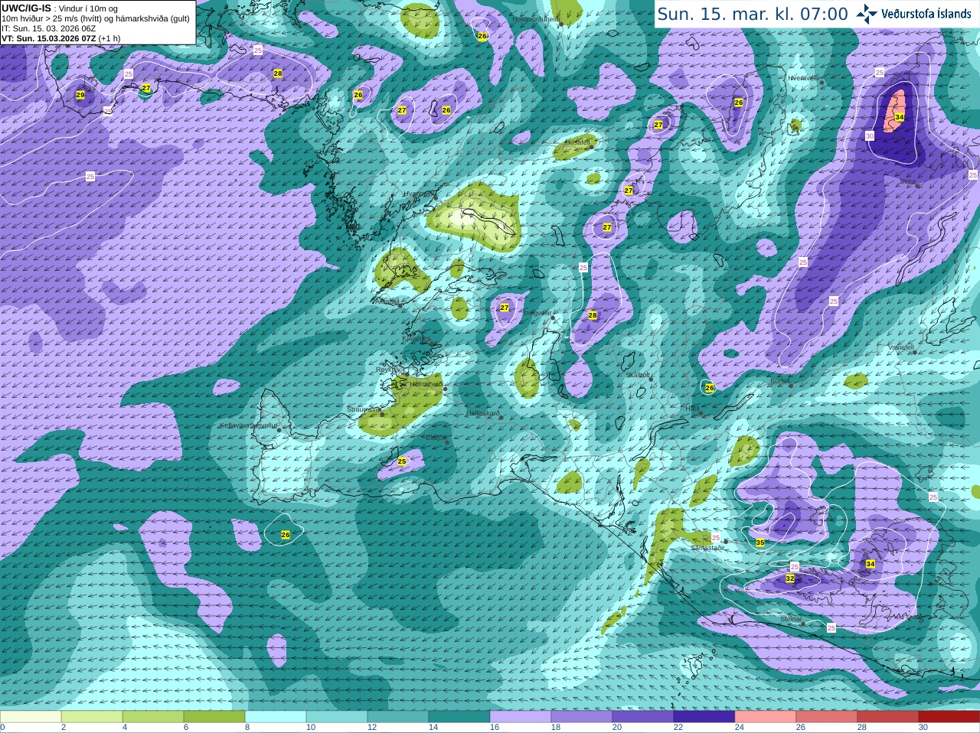Click the 'VT: Sun. 15.03.2026 07Z' line
The image size is (980, 733).
click(x=60, y=38)
